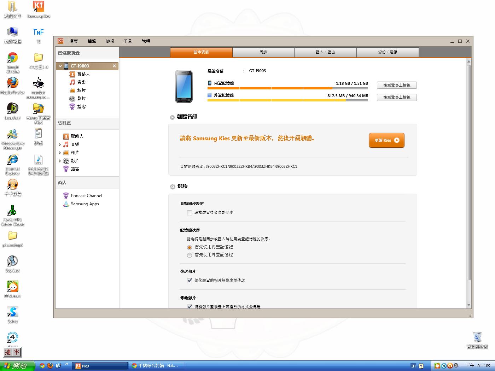Viewport: 495px width, 371px height.
Task: Click Chrome quick launch icon in taskbar
Action: coord(42,366)
